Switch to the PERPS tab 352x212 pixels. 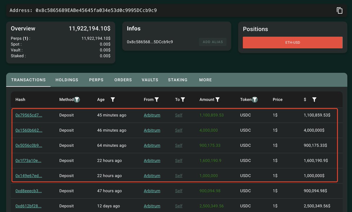[96, 80]
